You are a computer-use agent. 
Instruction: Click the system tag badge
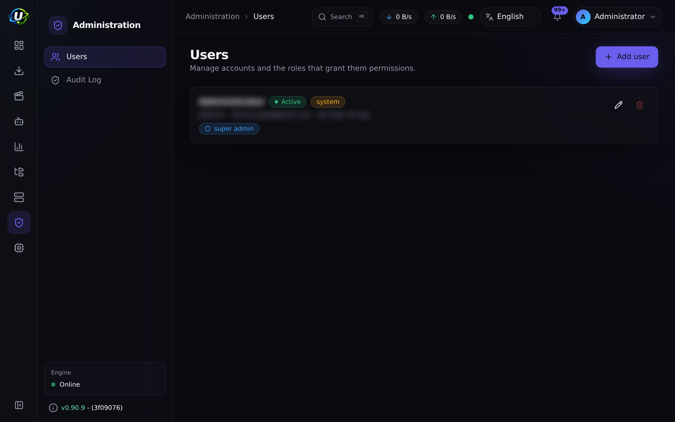[328, 102]
